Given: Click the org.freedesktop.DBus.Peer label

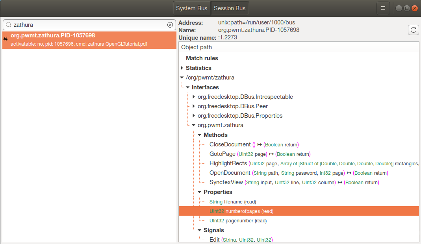Looking at the screenshot, I should coord(232,106).
